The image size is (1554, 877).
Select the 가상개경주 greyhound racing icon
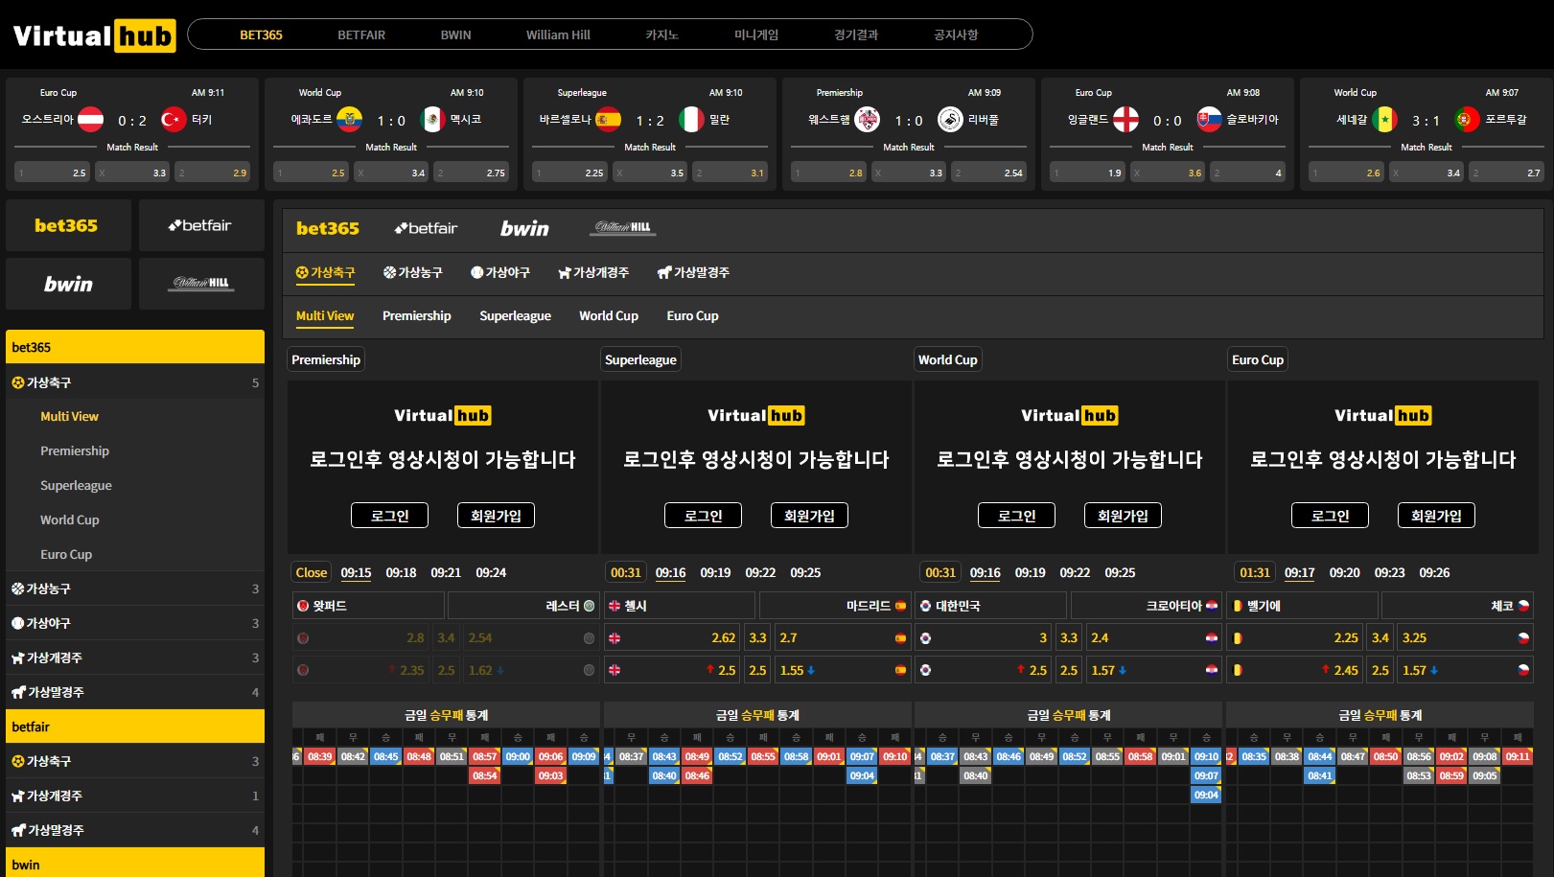[565, 272]
